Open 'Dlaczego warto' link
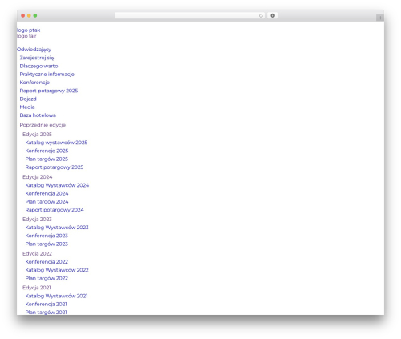Image resolution: width=401 pixels, height=339 pixels. [38, 66]
